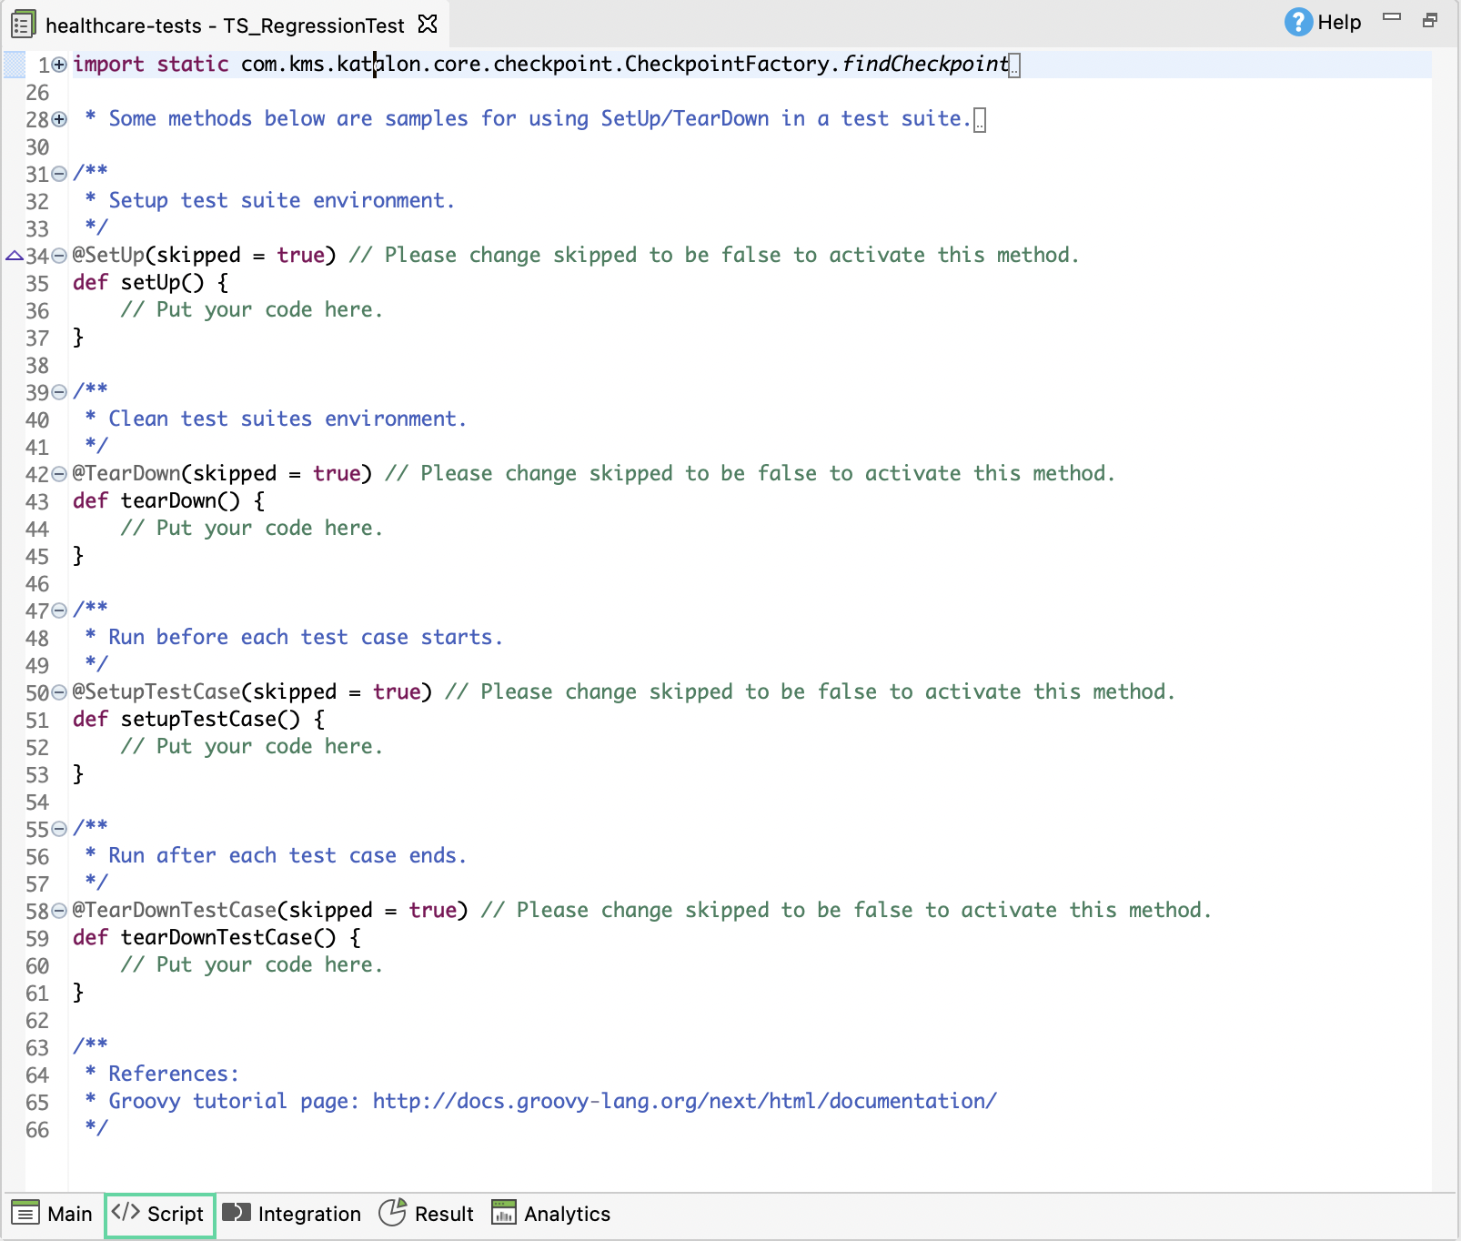Expand the folded comment on line 28

[x=59, y=119]
